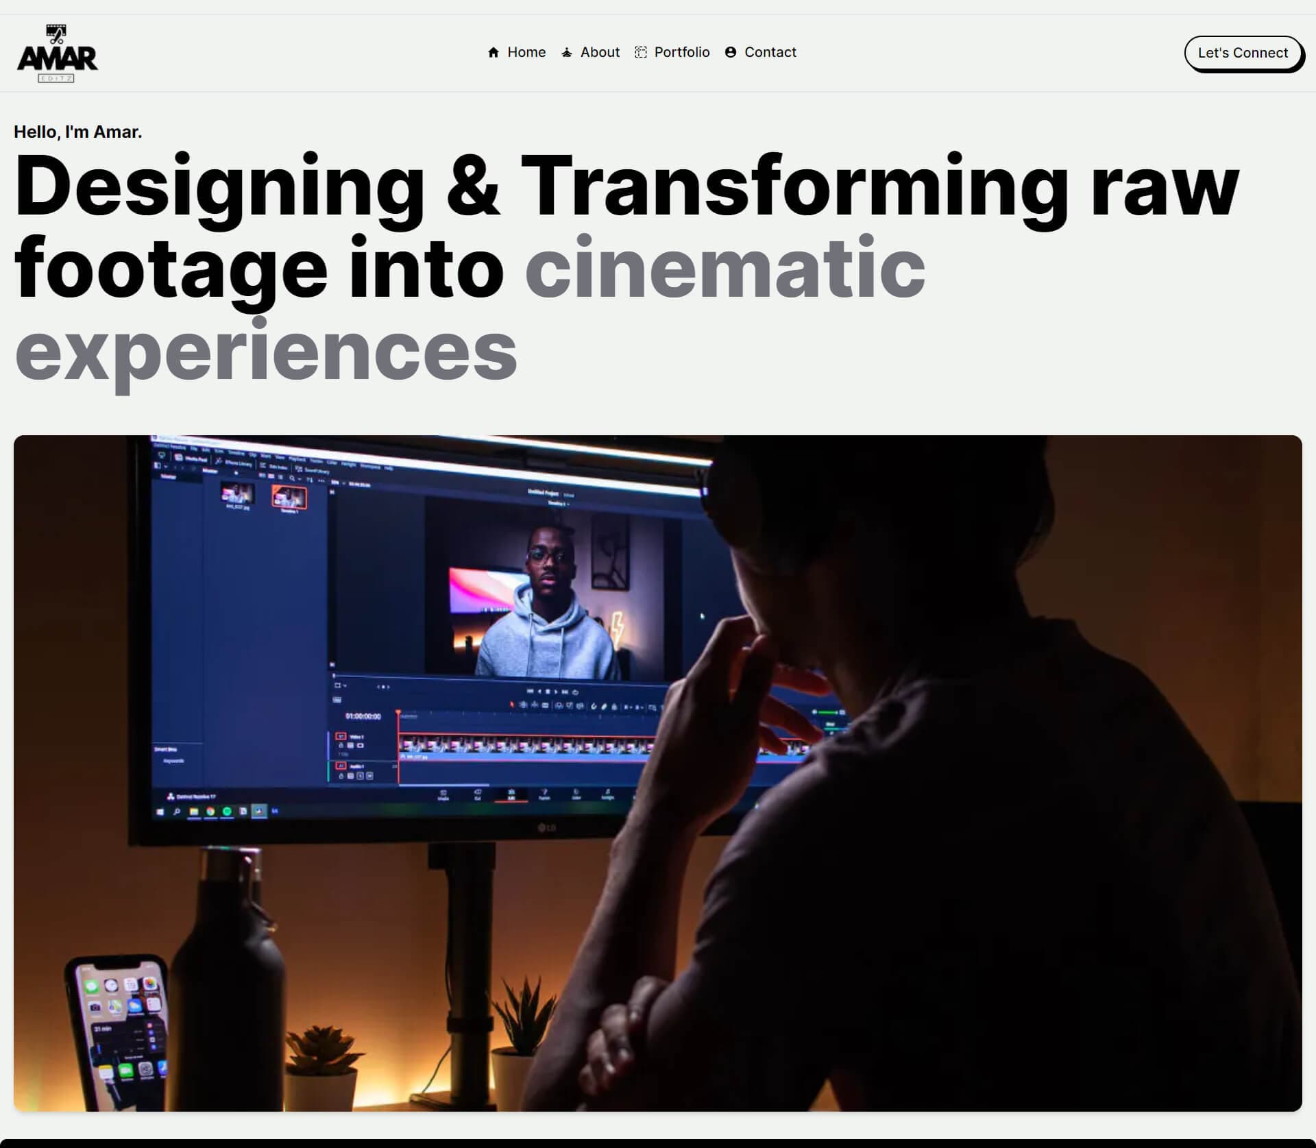
Task: Click the gray word 'experiences' in headline
Action: coord(265,351)
